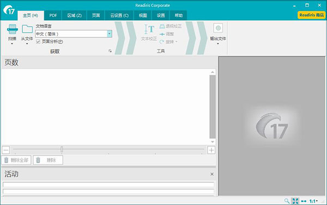Image resolution: width=327 pixels, height=205 pixels.
Task: Click the pages list scrollbar track
Action: [x=213, y=107]
